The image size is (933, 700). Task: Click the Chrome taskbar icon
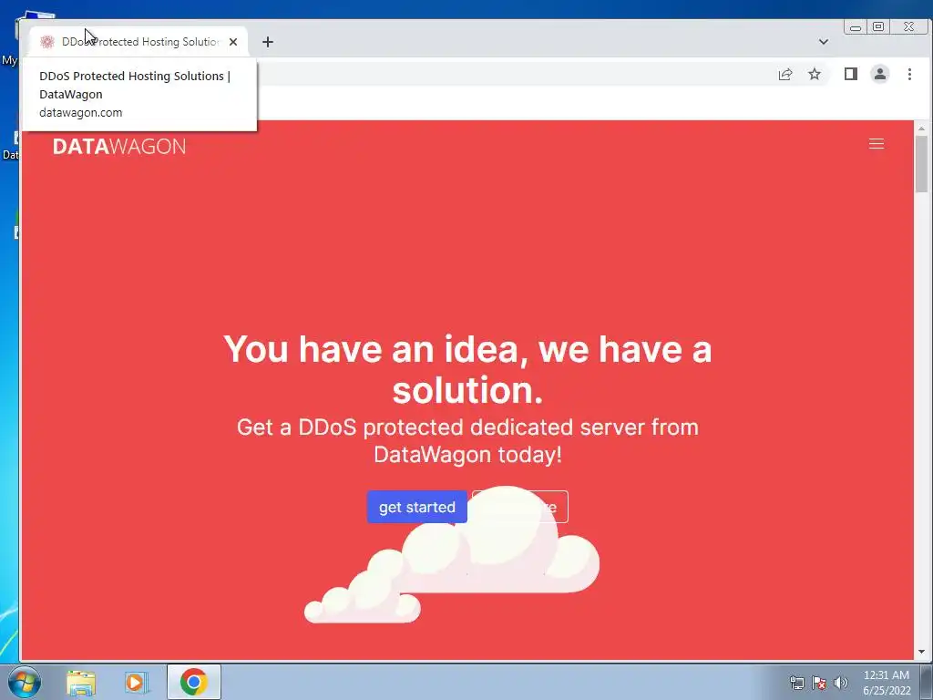194,682
